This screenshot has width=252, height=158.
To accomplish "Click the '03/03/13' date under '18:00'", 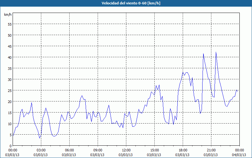I will [182, 155].
